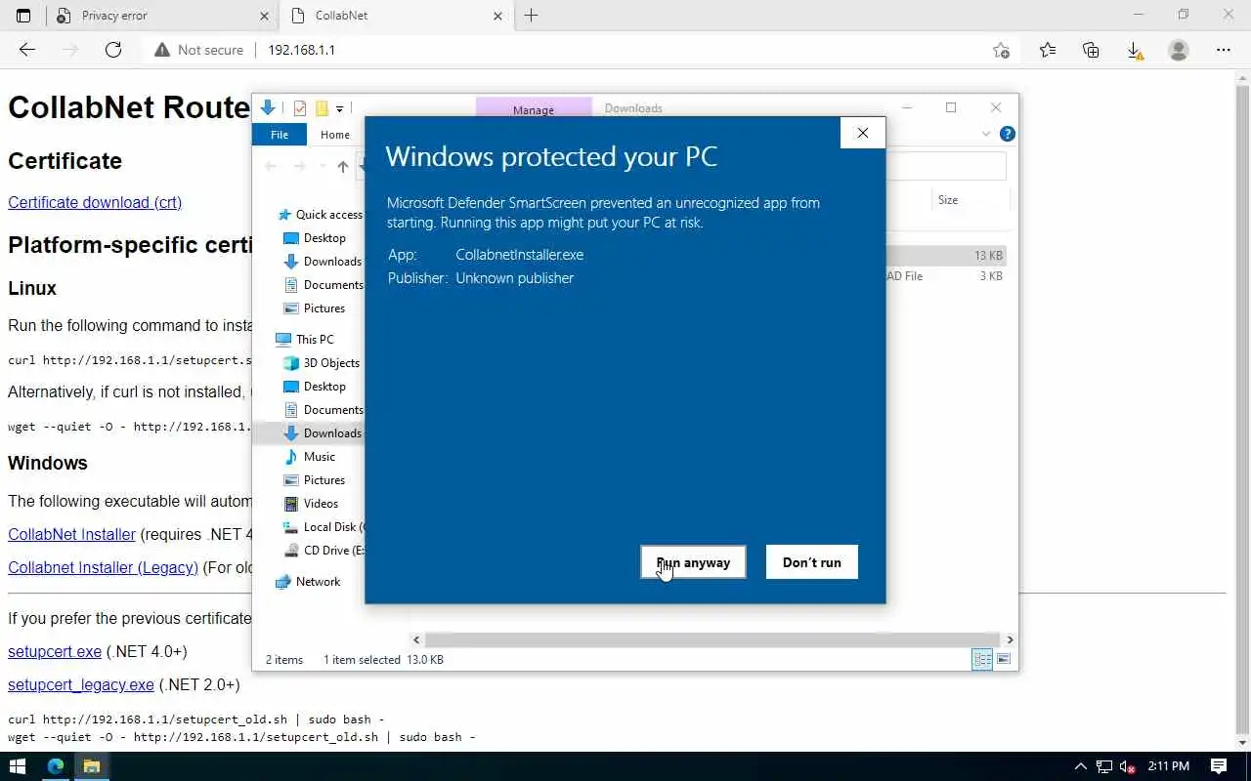Open Edge Downloads icon with warning
The image size is (1251, 781).
tap(1135, 50)
